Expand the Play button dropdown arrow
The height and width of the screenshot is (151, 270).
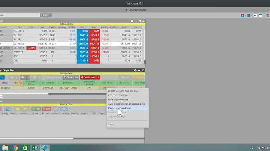pyautogui.click(x=28, y=77)
